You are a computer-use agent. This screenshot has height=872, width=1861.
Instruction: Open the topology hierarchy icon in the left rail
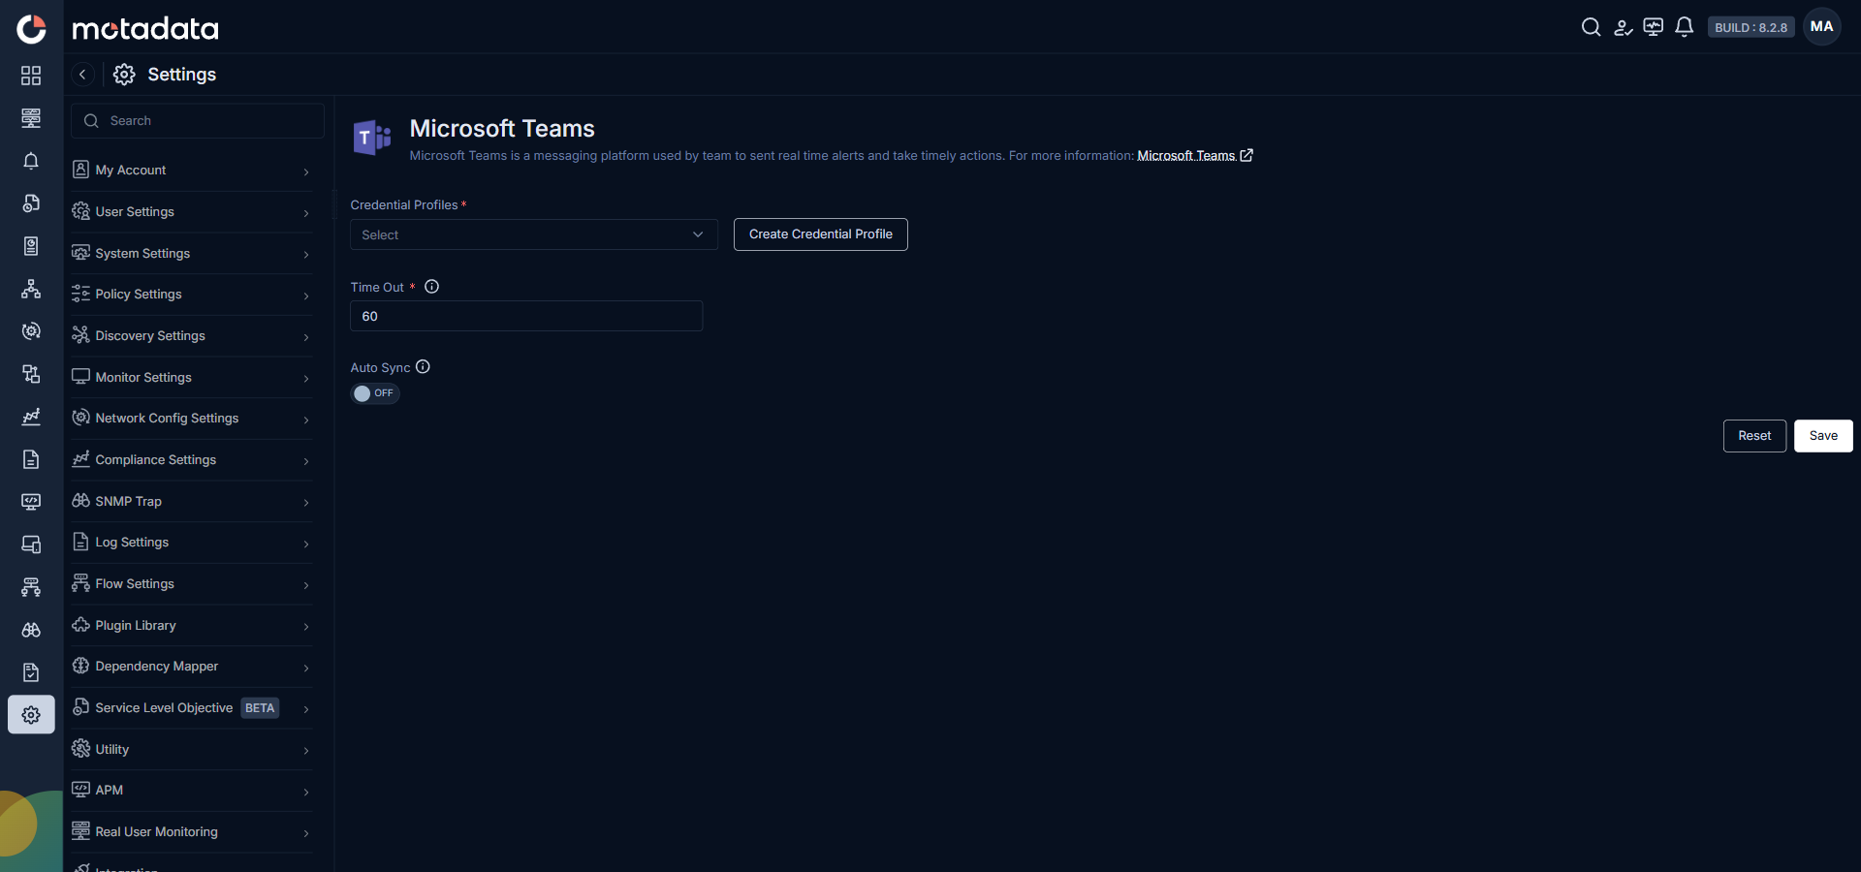(31, 289)
